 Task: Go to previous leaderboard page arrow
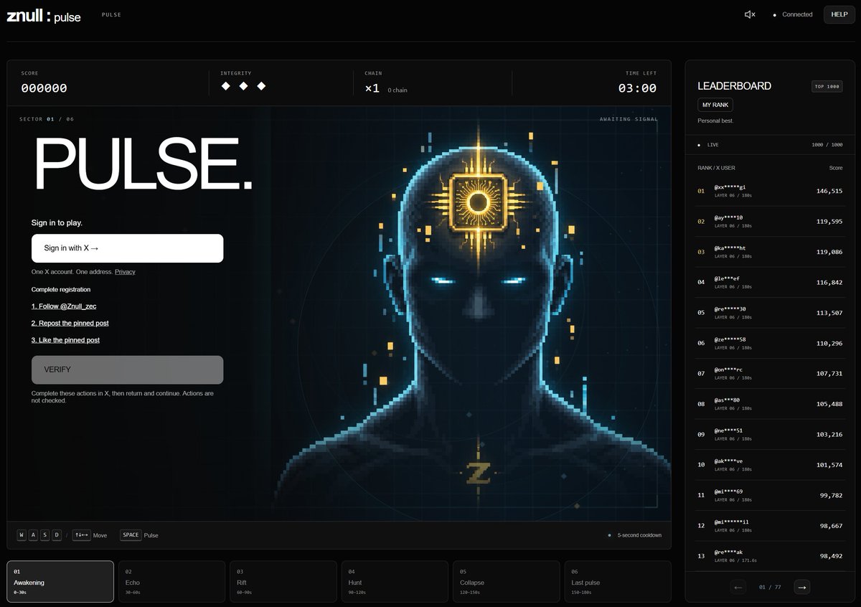click(738, 588)
